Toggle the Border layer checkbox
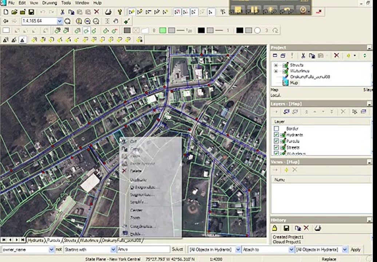 276,128
